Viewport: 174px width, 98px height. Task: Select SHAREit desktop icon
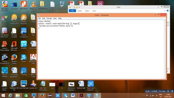24,45
